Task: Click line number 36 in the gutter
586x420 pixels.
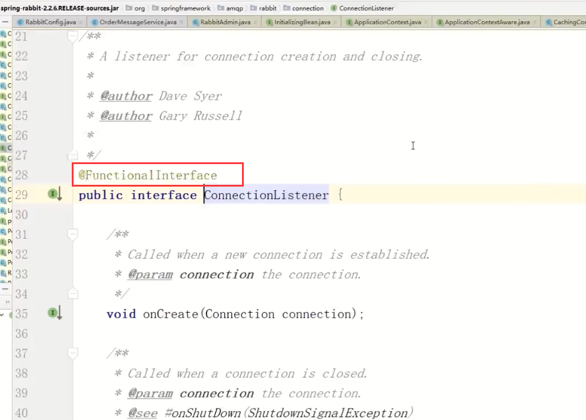Action: tap(22, 334)
